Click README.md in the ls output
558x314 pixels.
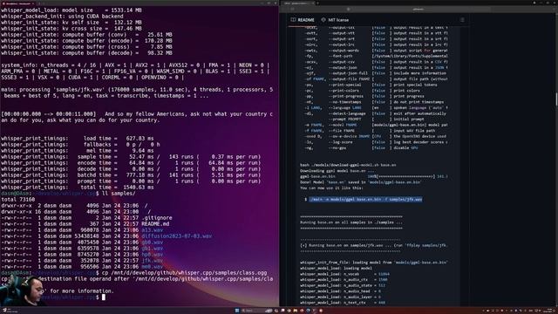(x=155, y=224)
